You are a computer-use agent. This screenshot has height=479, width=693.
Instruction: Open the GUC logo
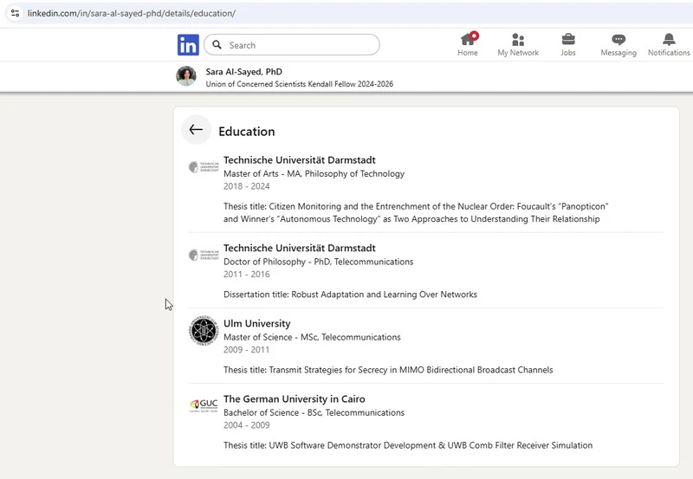pos(204,405)
